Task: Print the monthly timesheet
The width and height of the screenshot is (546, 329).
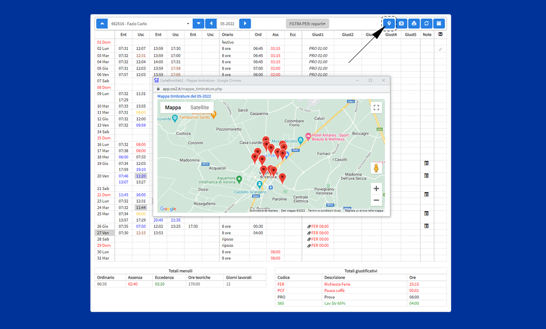Action: click(x=414, y=23)
